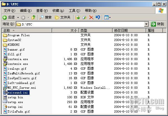Go up one folder level icon
The image size is (168, 116).
33,17
